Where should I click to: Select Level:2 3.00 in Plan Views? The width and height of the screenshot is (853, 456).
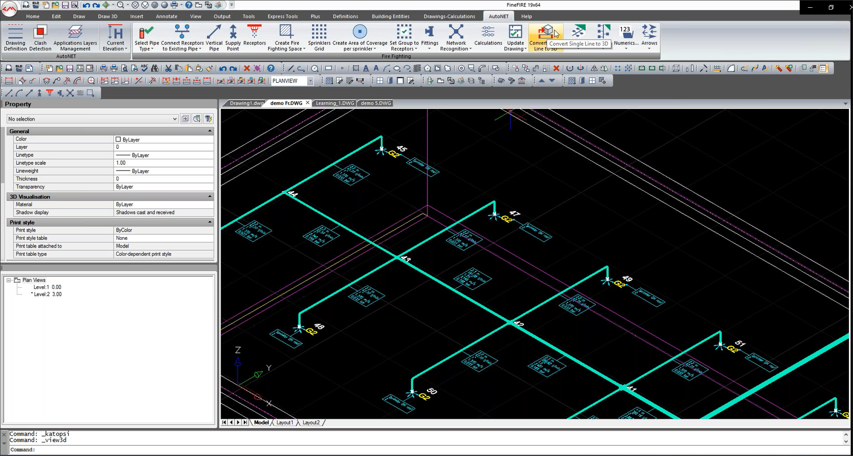(x=47, y=294)
